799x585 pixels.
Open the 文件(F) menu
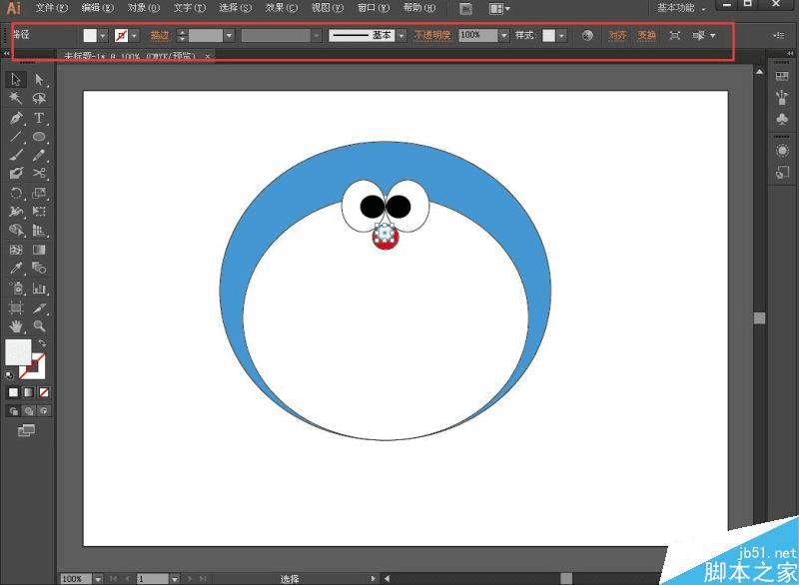[x=52, y=8]
